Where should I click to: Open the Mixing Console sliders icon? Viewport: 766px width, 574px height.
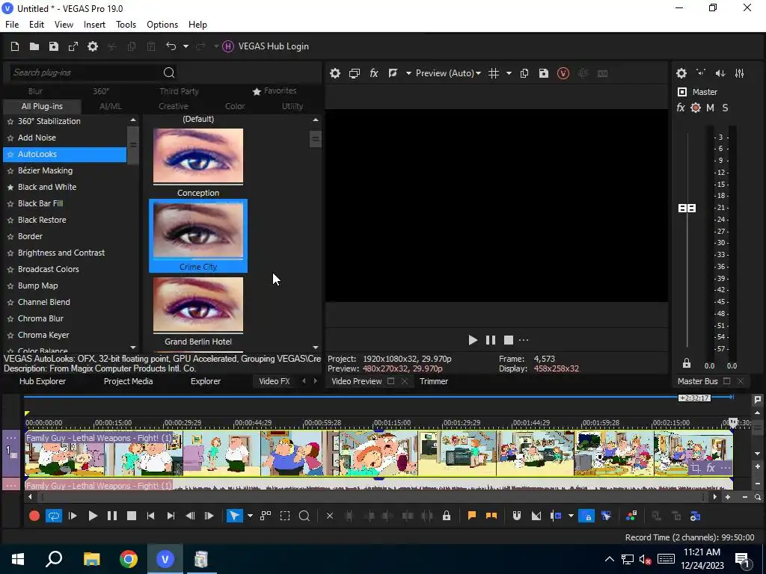tap(740, 73)
